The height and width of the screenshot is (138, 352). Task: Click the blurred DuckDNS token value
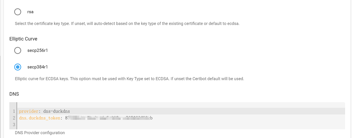pyautogui.click(x=109, y=118)
